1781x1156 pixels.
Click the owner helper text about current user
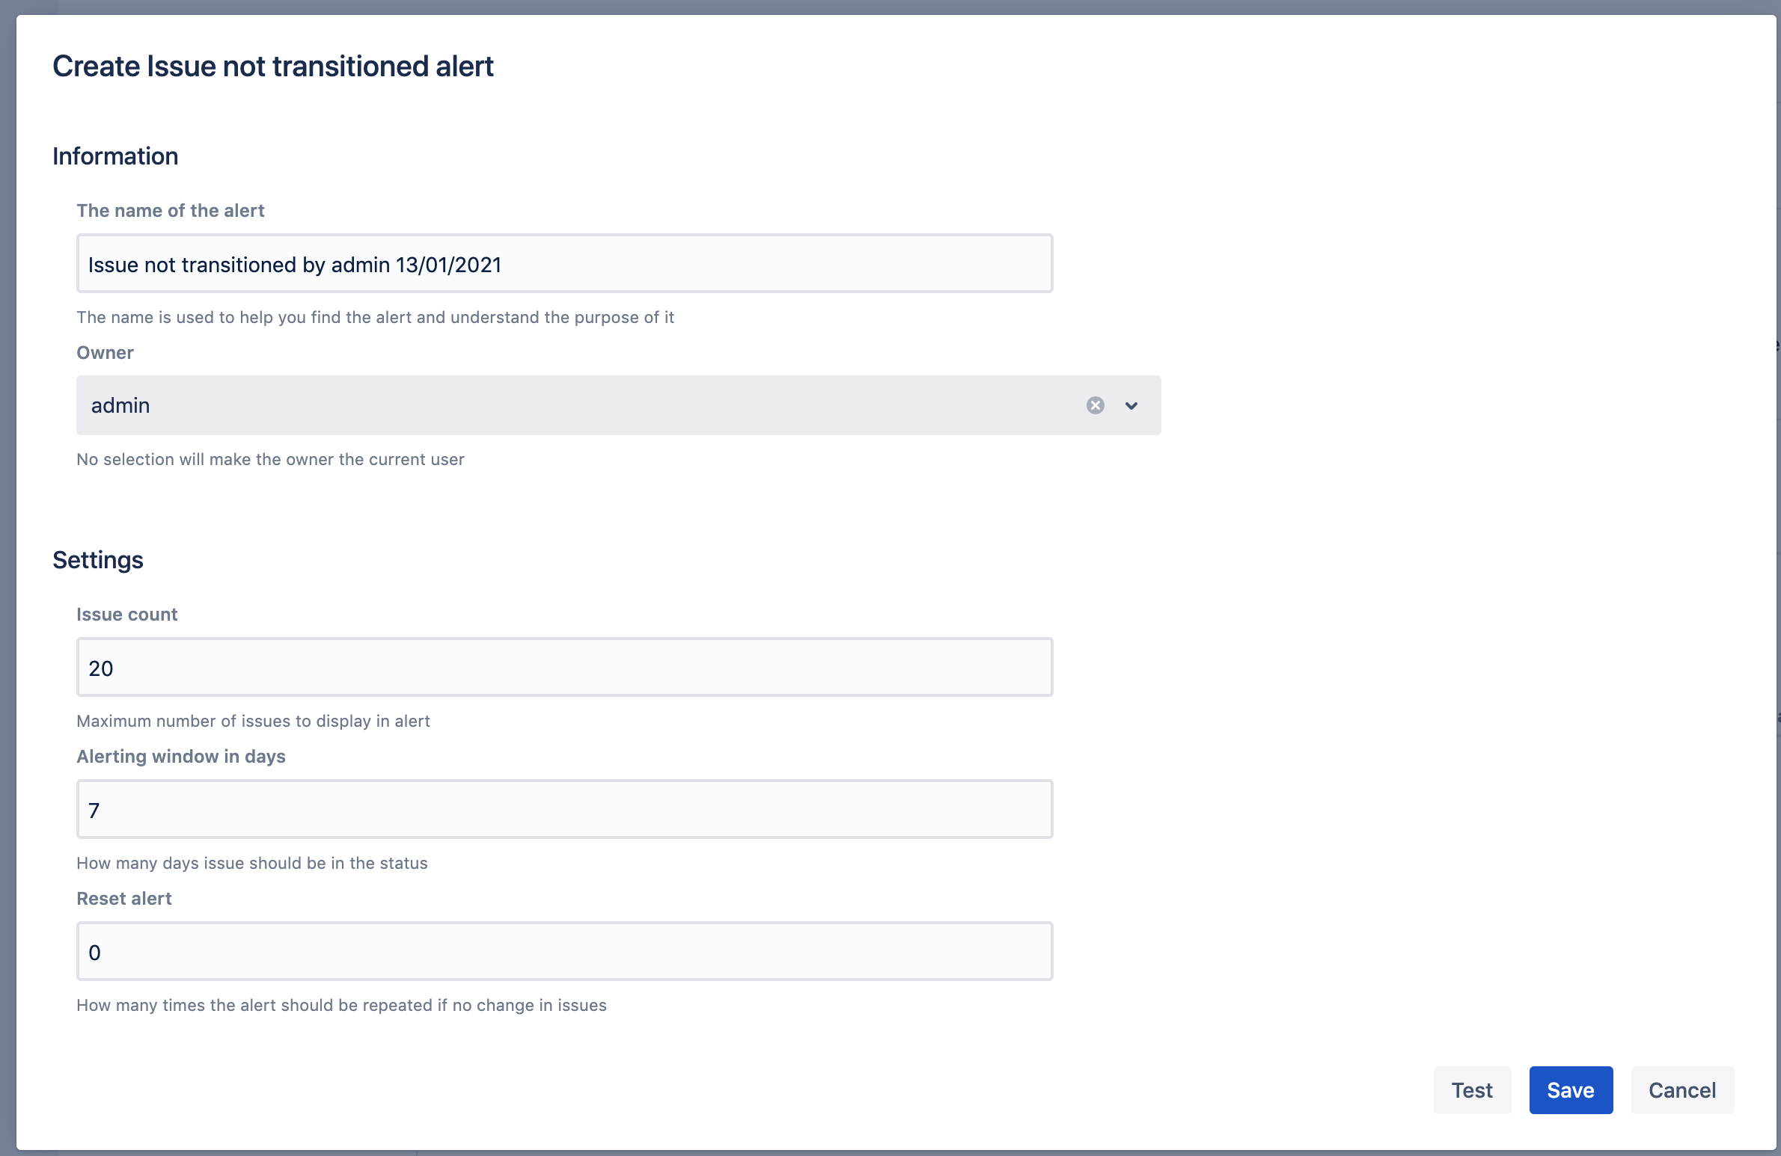click(270, 460)
